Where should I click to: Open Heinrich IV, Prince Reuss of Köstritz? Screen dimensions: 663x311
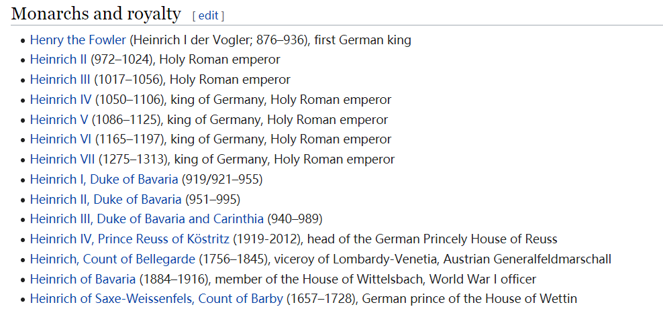(x=130, y=239)
